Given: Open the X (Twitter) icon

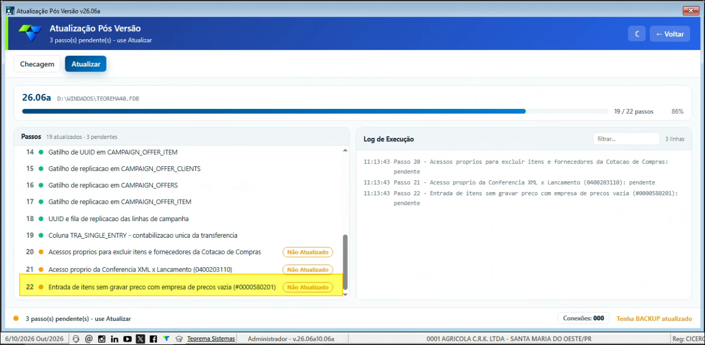Looking at the screenshot, I should pyautogui.click(x=140, y=339).
